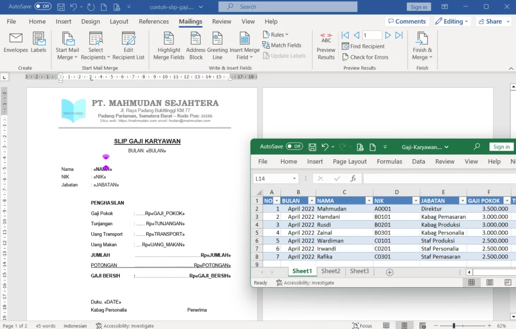Open JABATAN column filter dropdown
The width and height of the screenshot is (516, 329).
tap(463, 201)
